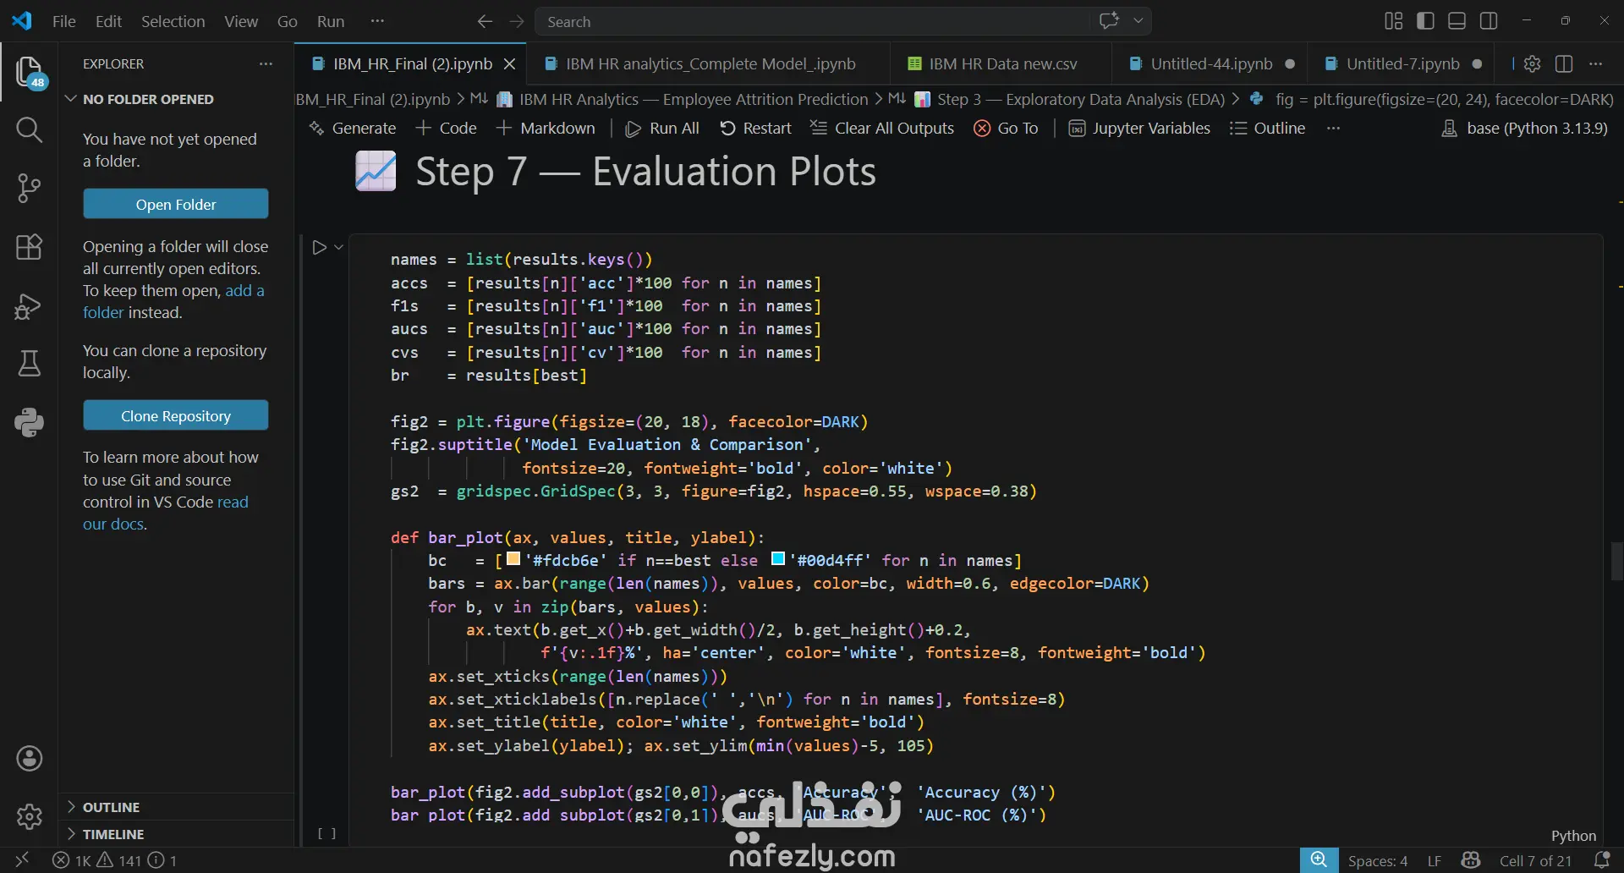This screenshot has width=1624, height=873.
Task: Open notebook toolbar more actions ellipsis
Action: tap(1333, 128)
